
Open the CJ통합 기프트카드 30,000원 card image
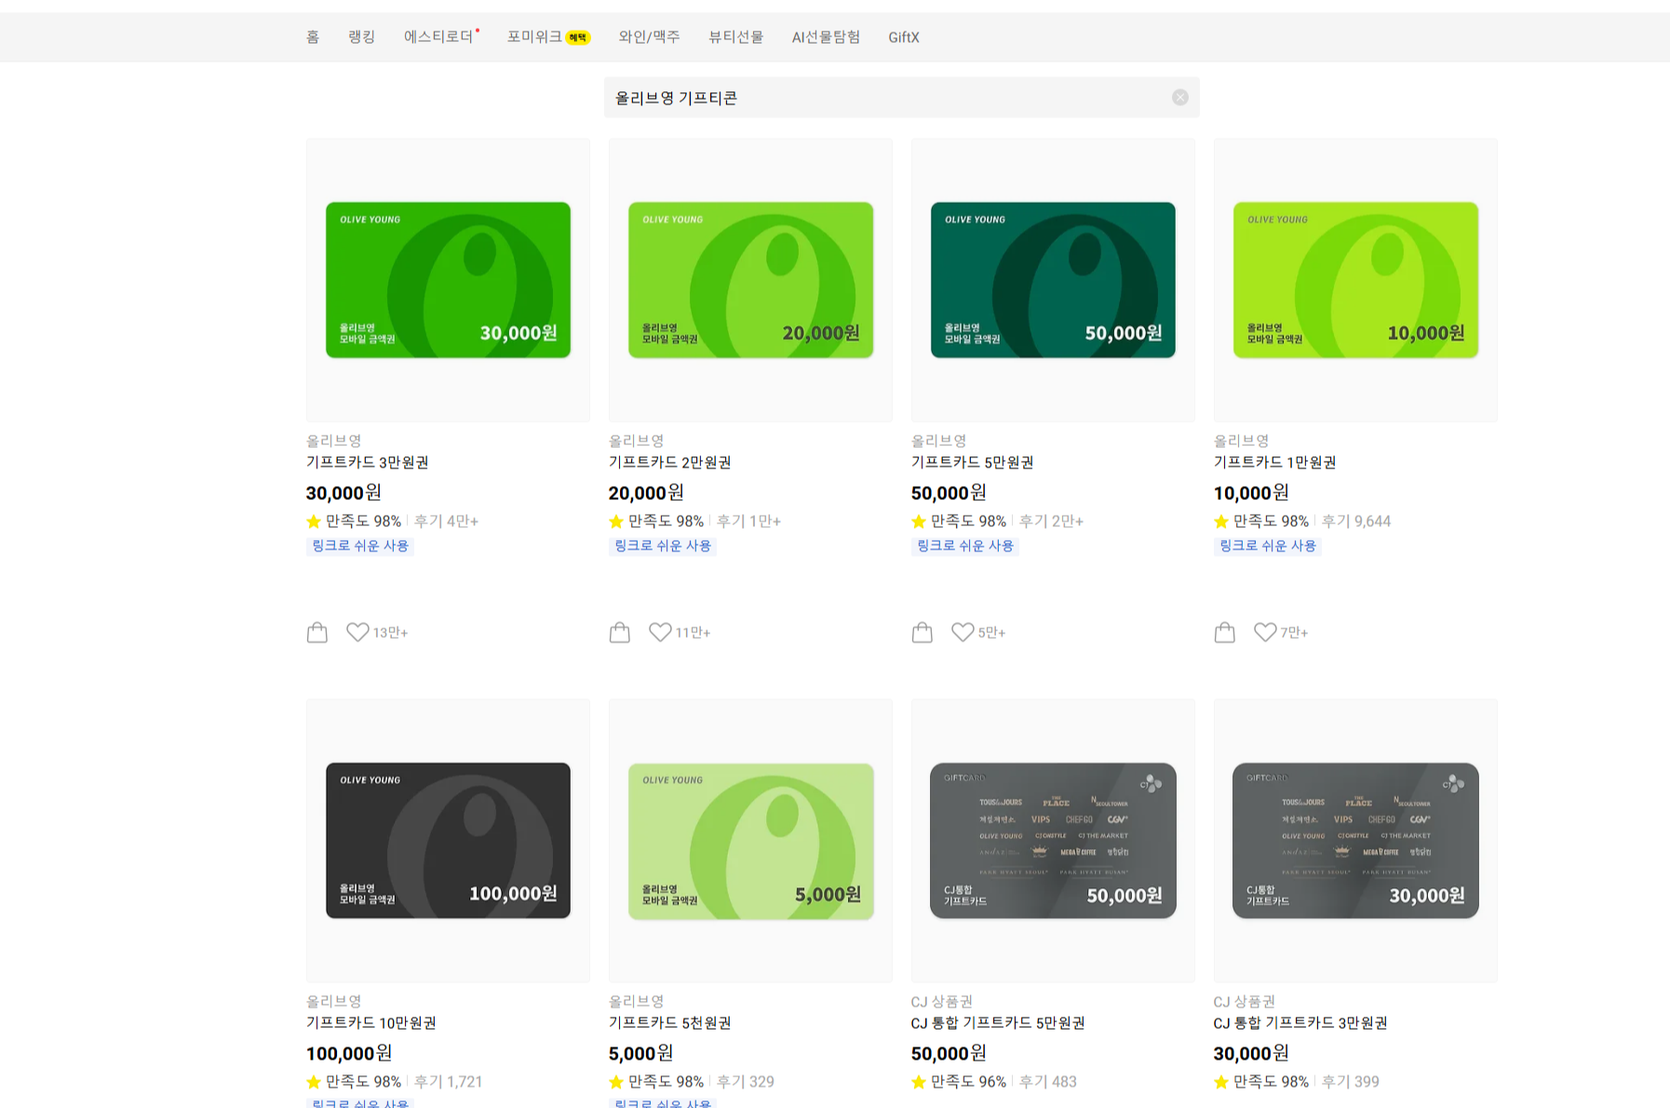[x=1355, y=841]
